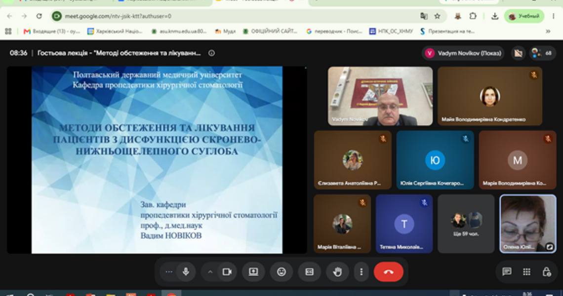563x296 pixels.
Task: Open host controls lock icon
Action: [x=547, y=272]
